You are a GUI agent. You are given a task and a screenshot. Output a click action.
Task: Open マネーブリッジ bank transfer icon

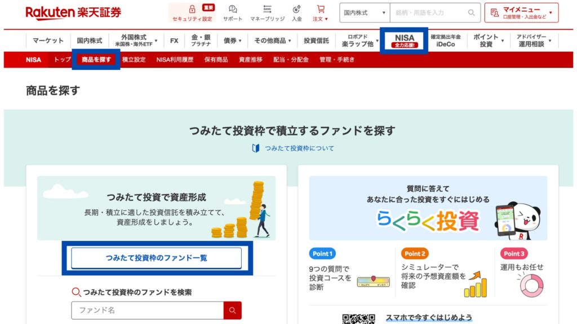click(267, 9)
